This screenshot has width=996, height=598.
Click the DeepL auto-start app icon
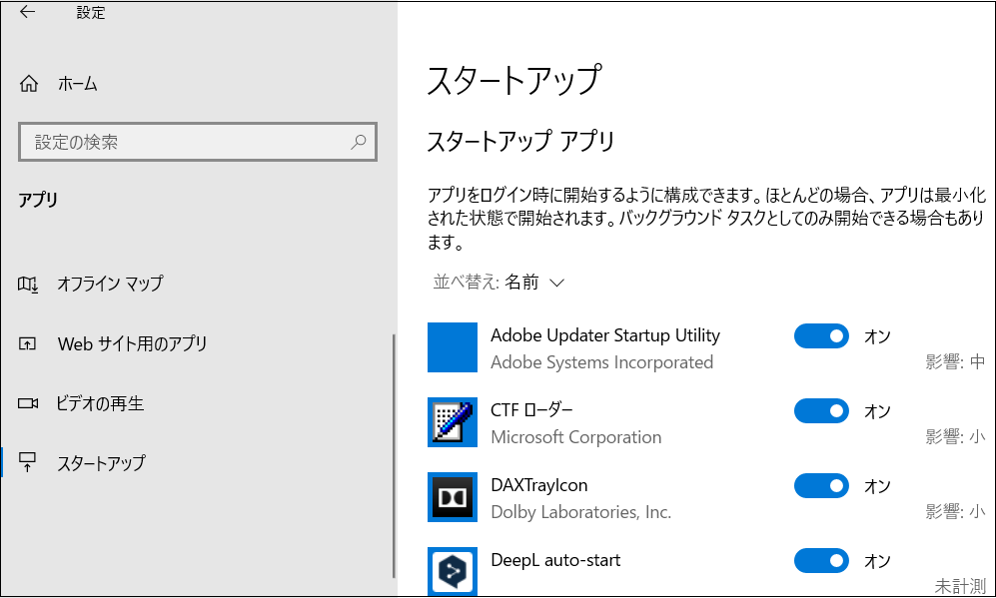click(x=453, y=571)
